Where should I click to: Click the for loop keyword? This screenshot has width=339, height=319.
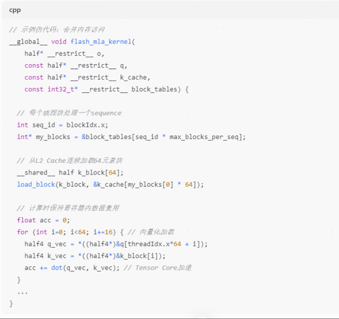(x=22, y=232)
